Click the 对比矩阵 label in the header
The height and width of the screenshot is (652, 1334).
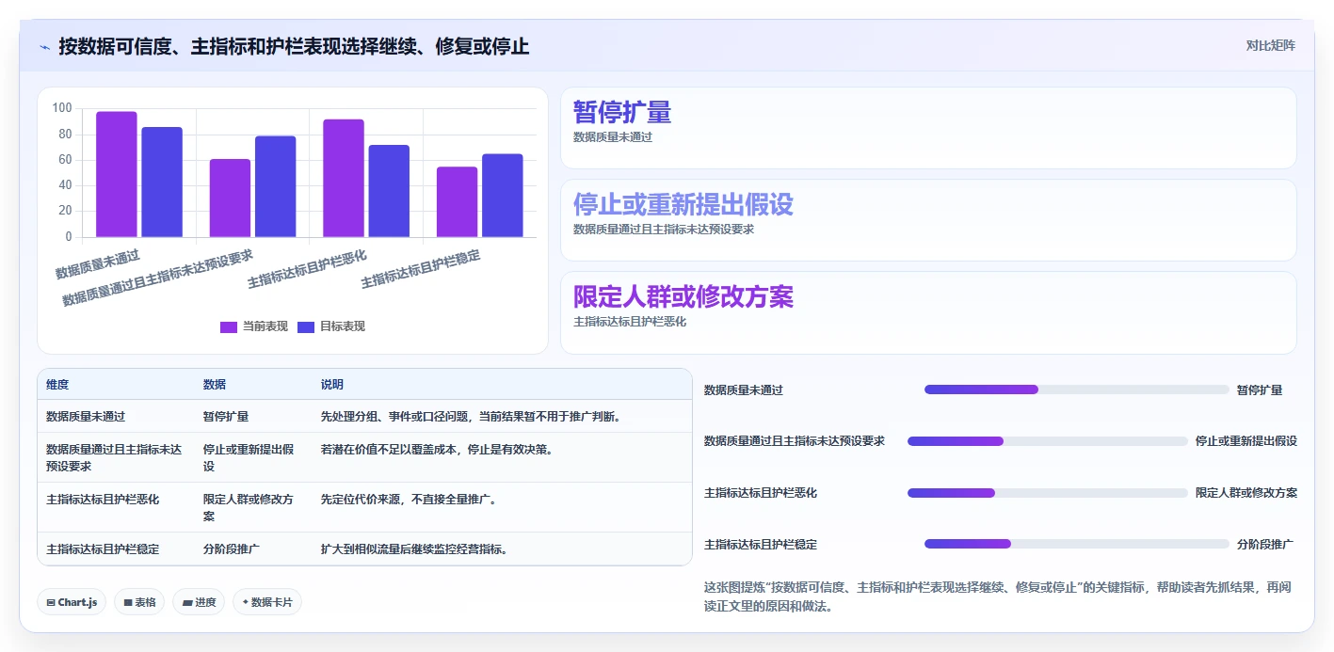(1270, 45)
